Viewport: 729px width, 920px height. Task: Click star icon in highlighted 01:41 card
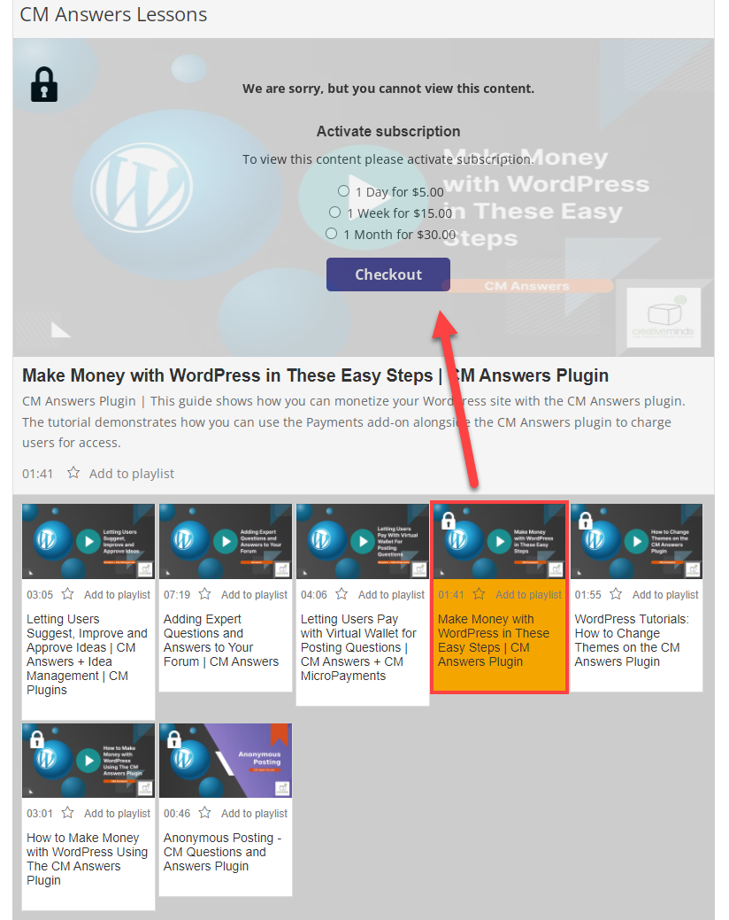coord(479,594)
